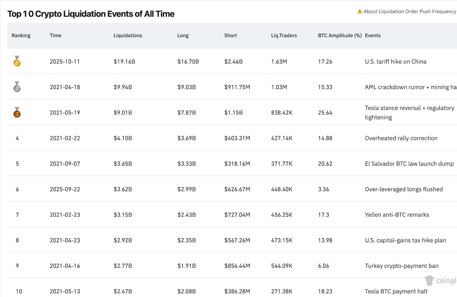Select the 2025-10-11 date cell

(x=65, y=62)
